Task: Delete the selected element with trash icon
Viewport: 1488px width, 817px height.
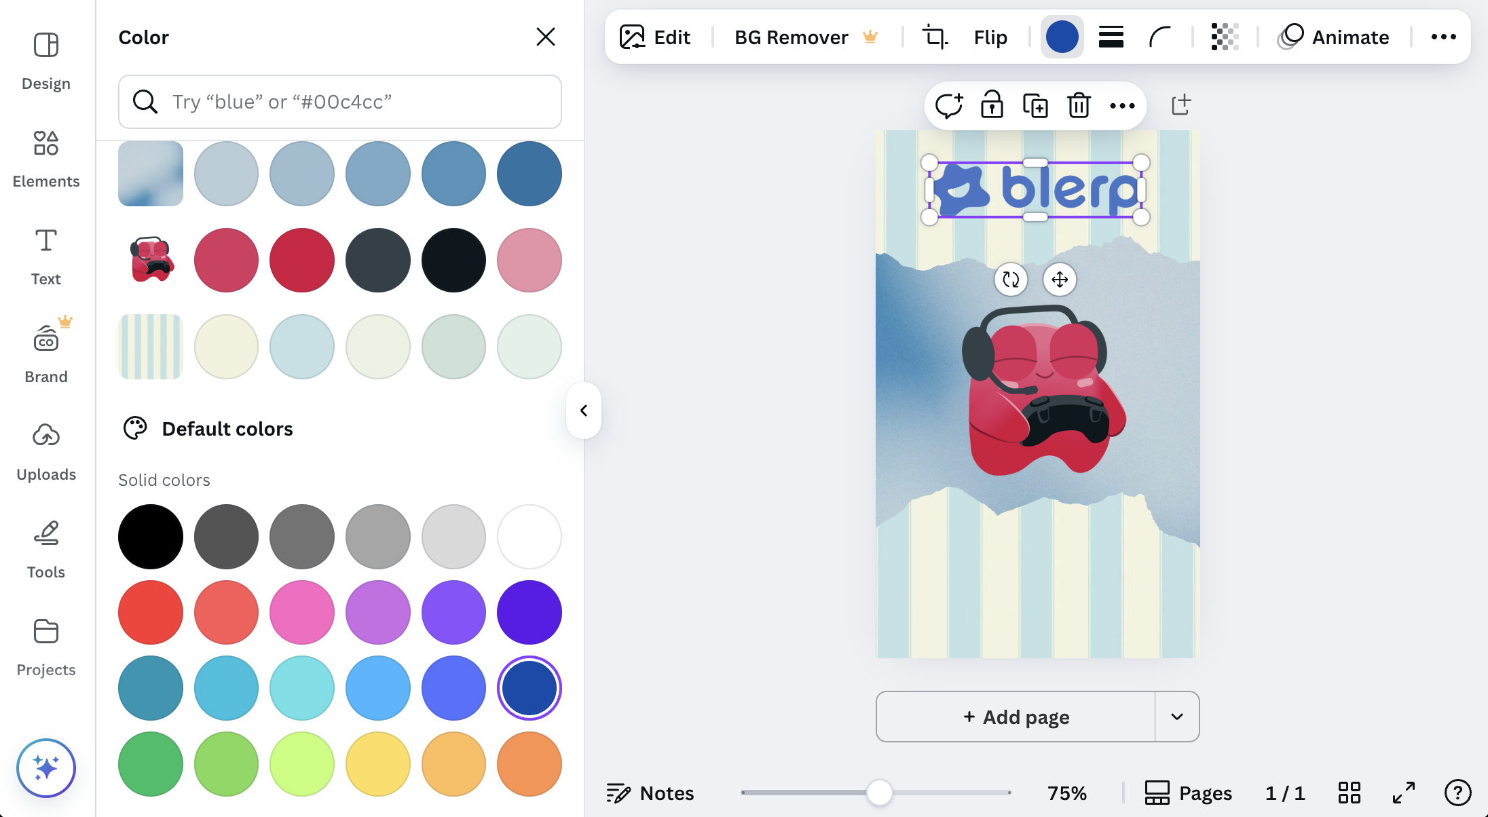Action: click(1079, 106)
